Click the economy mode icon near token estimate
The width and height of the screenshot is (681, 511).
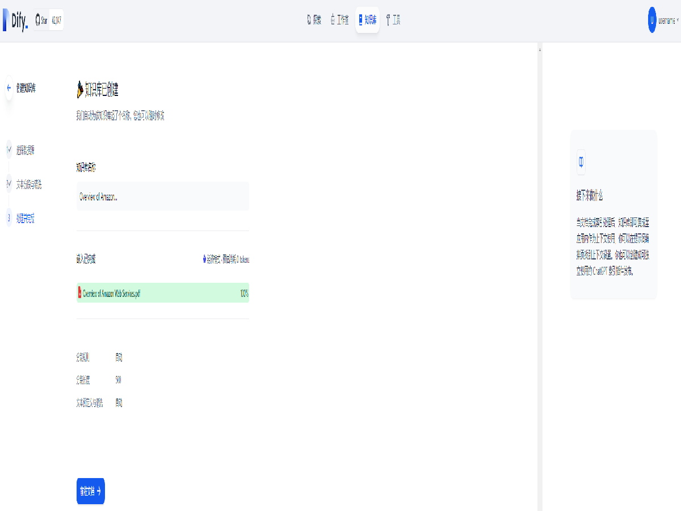(x=204, y=259)
